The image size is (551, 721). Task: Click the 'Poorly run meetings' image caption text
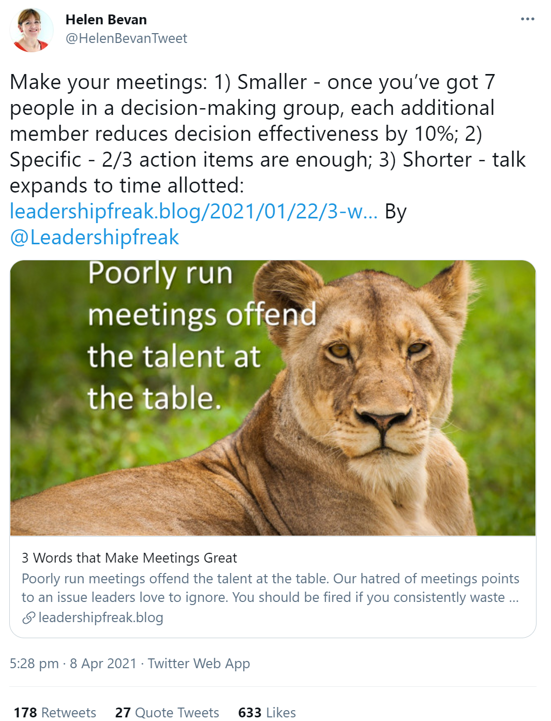[202, 335]
